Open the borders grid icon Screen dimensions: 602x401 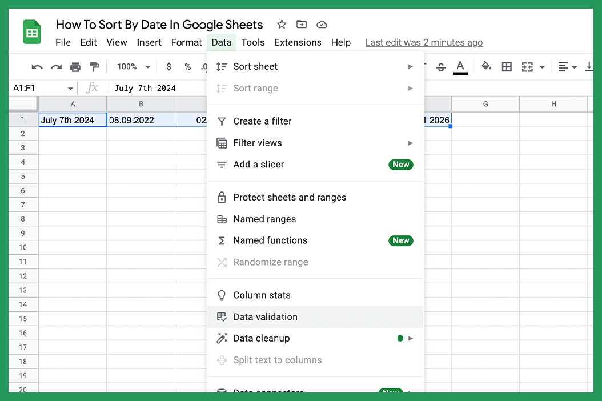(x=507, y=67)
